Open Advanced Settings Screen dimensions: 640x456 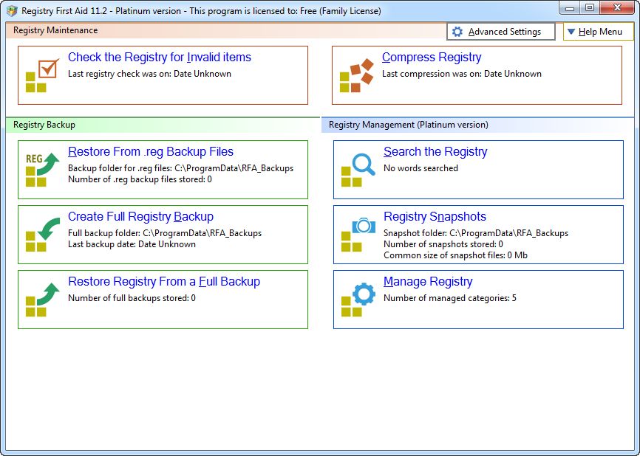click(x=501, y=32)
